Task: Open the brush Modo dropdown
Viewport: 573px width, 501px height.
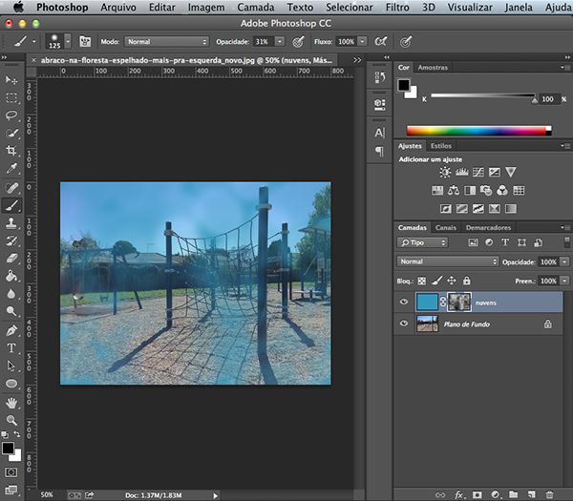Action: (166, 42)
